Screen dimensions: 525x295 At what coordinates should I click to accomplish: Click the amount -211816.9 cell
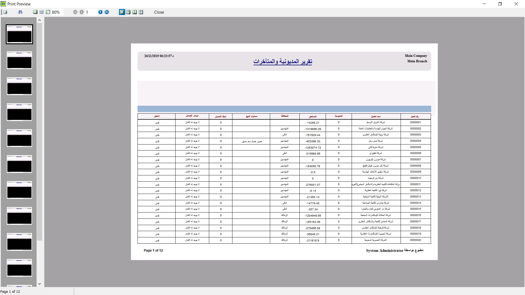313,241
